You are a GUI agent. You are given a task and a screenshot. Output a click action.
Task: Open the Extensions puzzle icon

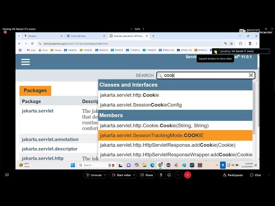pyautogui.click(x=241, y=43)
